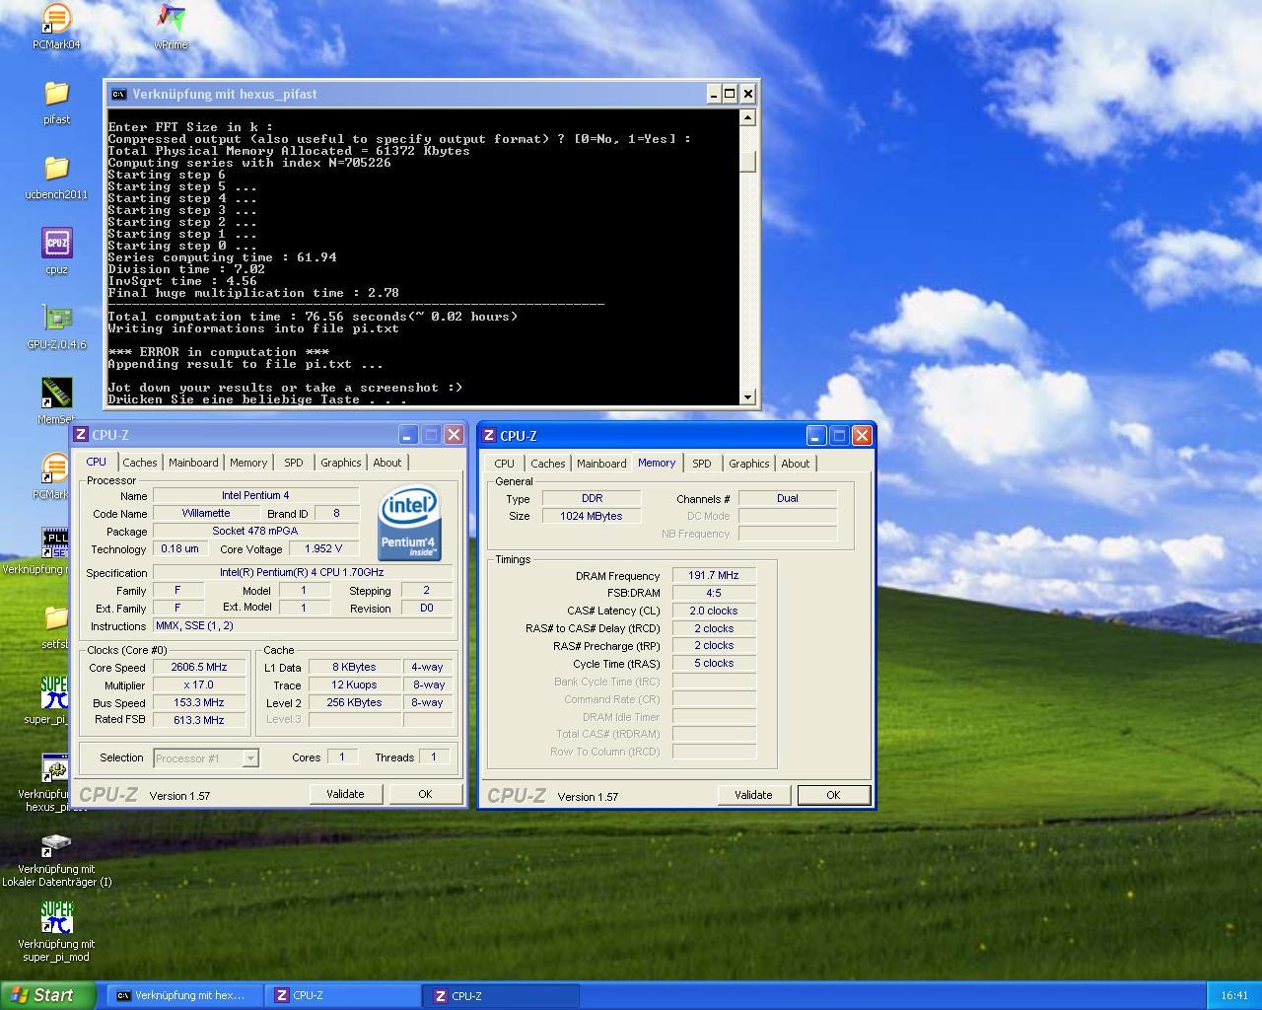Screen dimensions: 1262x1010
Task: Launch the cpuz desktop shortcut
Action: coord(56,244)
